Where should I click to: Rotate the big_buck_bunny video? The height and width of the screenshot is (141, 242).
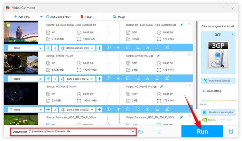coord(128,47)
